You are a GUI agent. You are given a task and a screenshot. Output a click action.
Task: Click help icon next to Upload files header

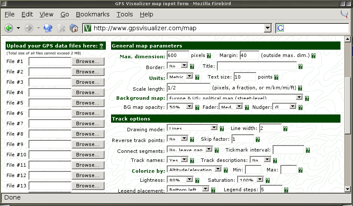click(102, 46)
